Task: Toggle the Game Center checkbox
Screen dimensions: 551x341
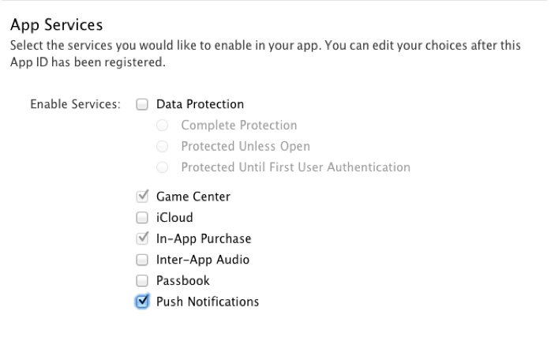Action: [x=142, y=197]
